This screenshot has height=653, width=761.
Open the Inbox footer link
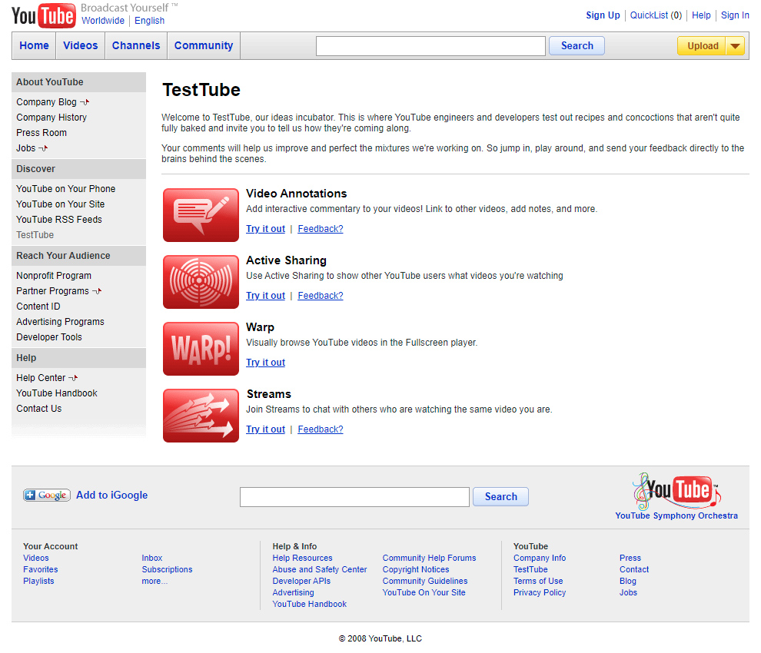point(152,559)
